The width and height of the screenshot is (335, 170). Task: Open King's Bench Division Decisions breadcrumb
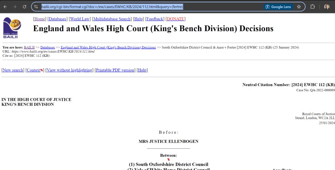coord(108,48)
